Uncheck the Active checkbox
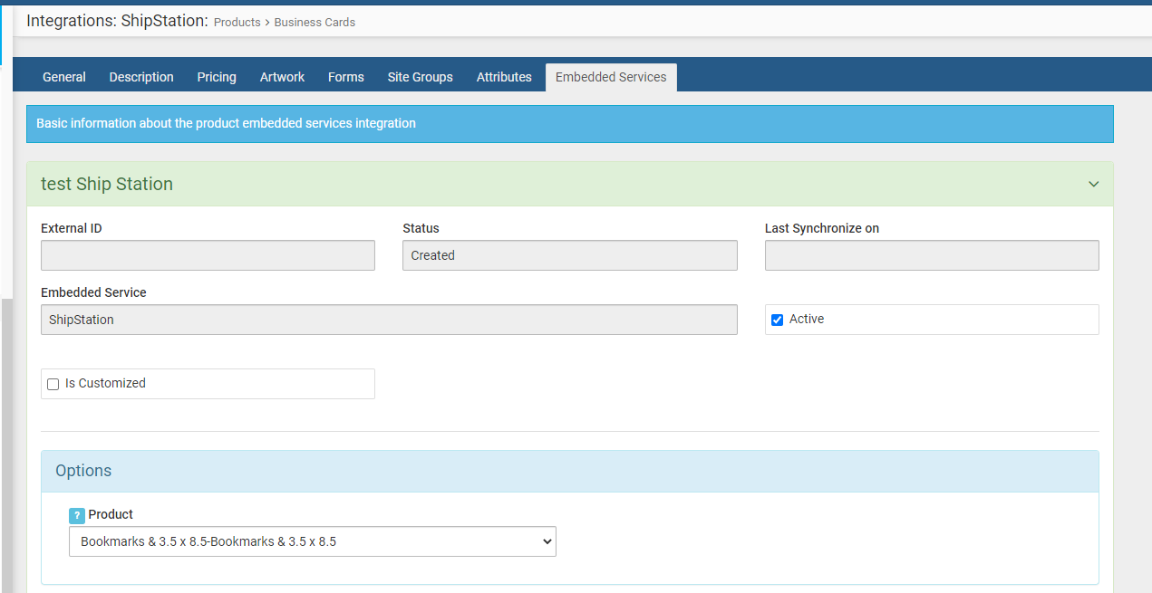This screenshot has width=1152, height=593. pos(777,320)
